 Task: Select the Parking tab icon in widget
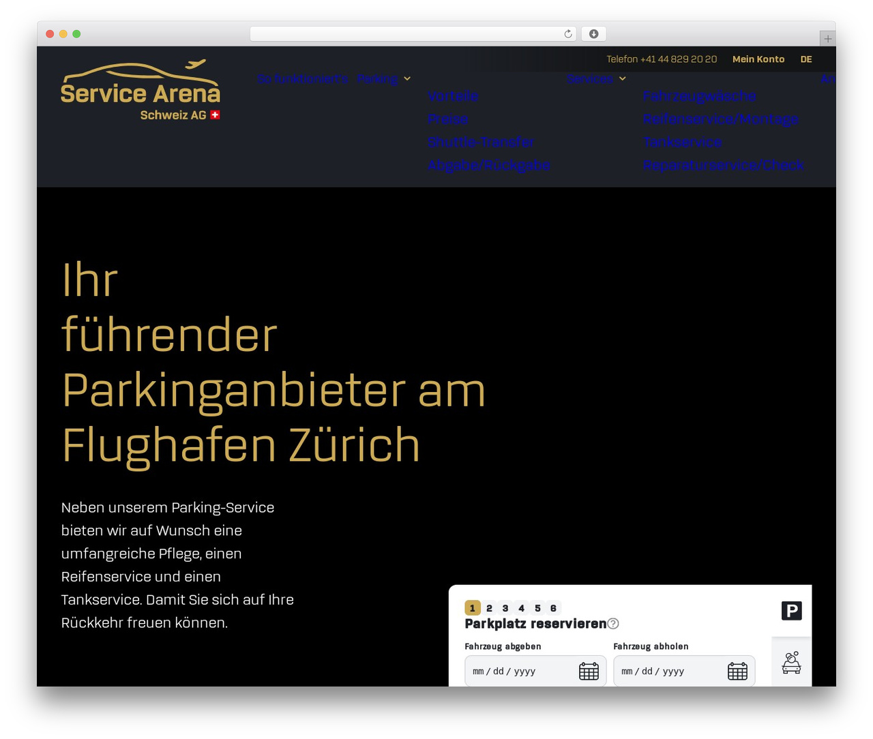[791, 611]
